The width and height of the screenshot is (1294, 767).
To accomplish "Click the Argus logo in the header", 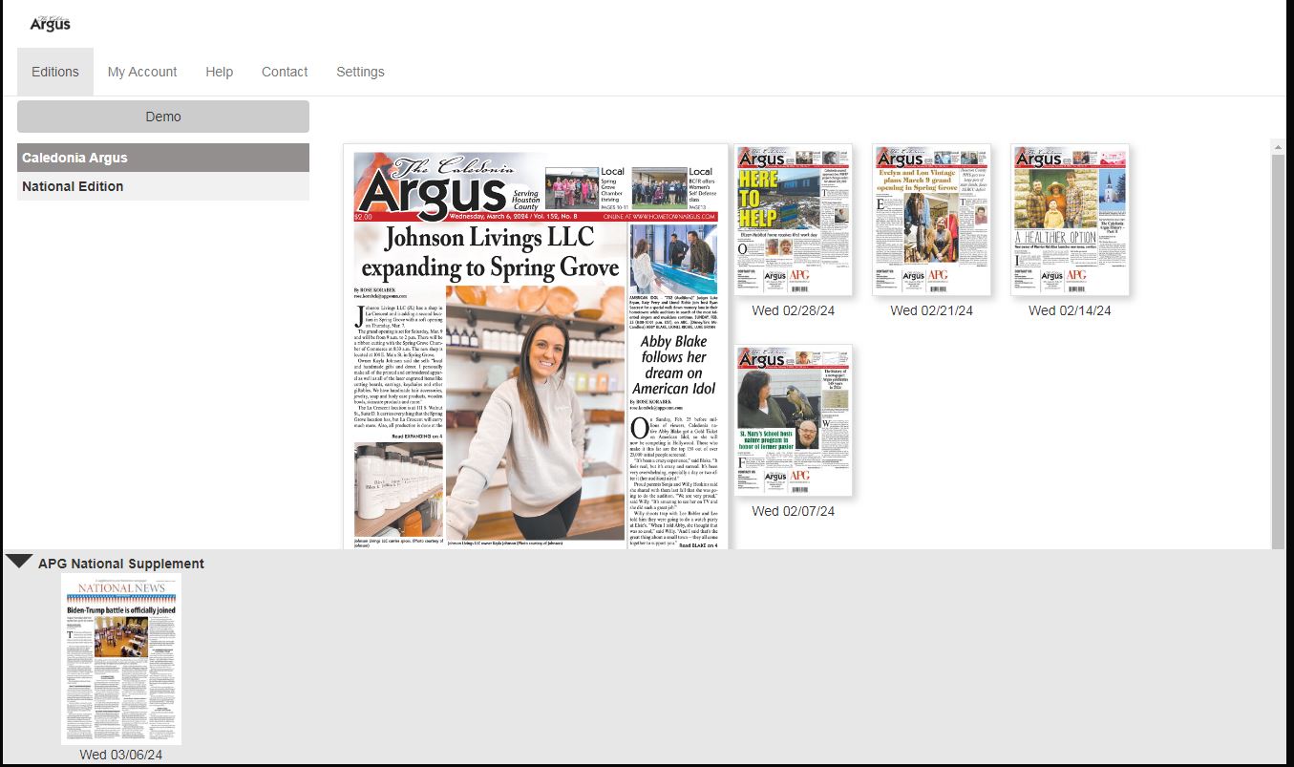I will (x=50, y=23).
